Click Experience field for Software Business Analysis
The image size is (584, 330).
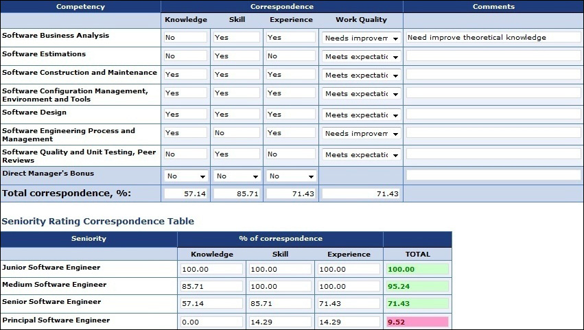[291, 37]
